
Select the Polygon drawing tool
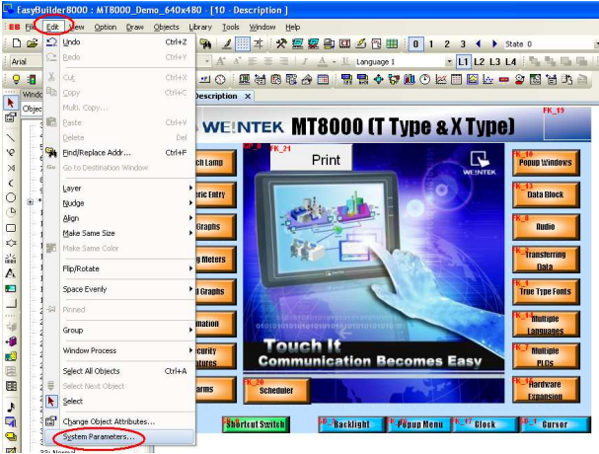[x=11, y=243]
